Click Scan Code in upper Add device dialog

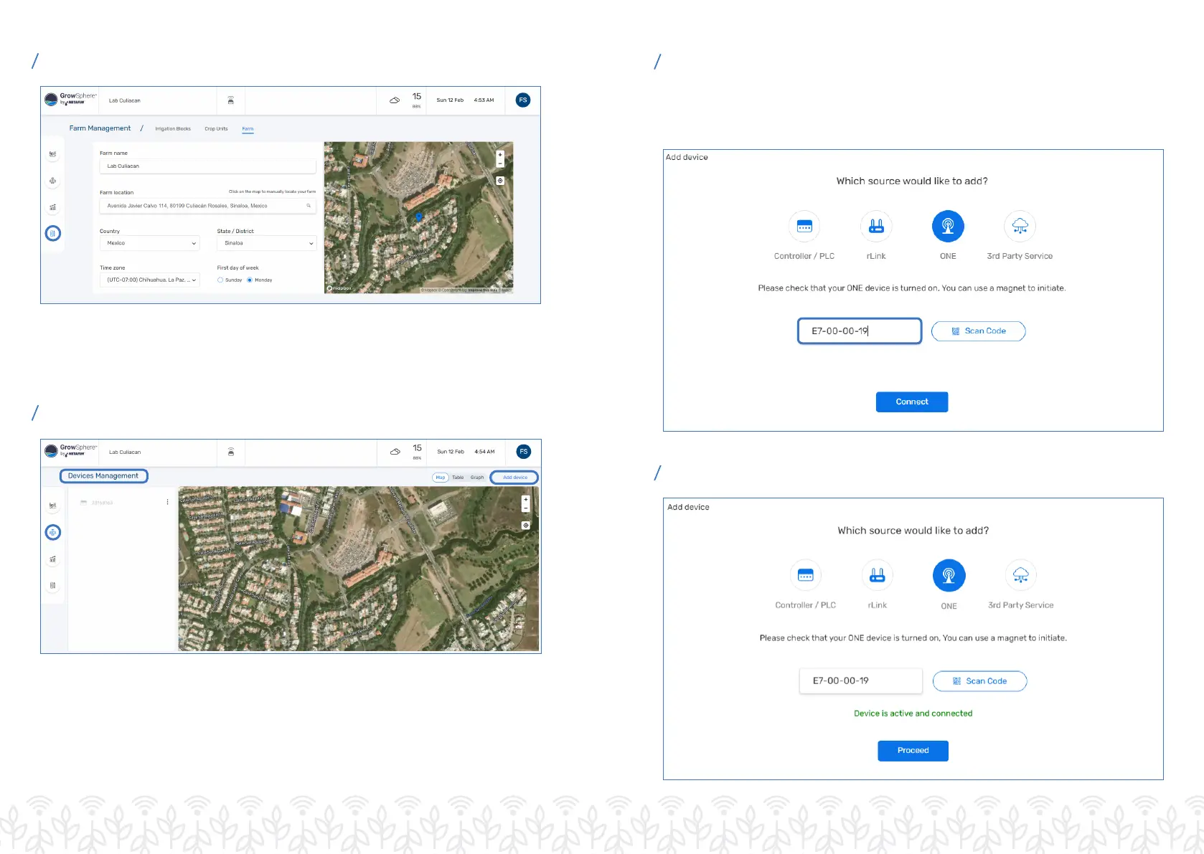(979, 331)
